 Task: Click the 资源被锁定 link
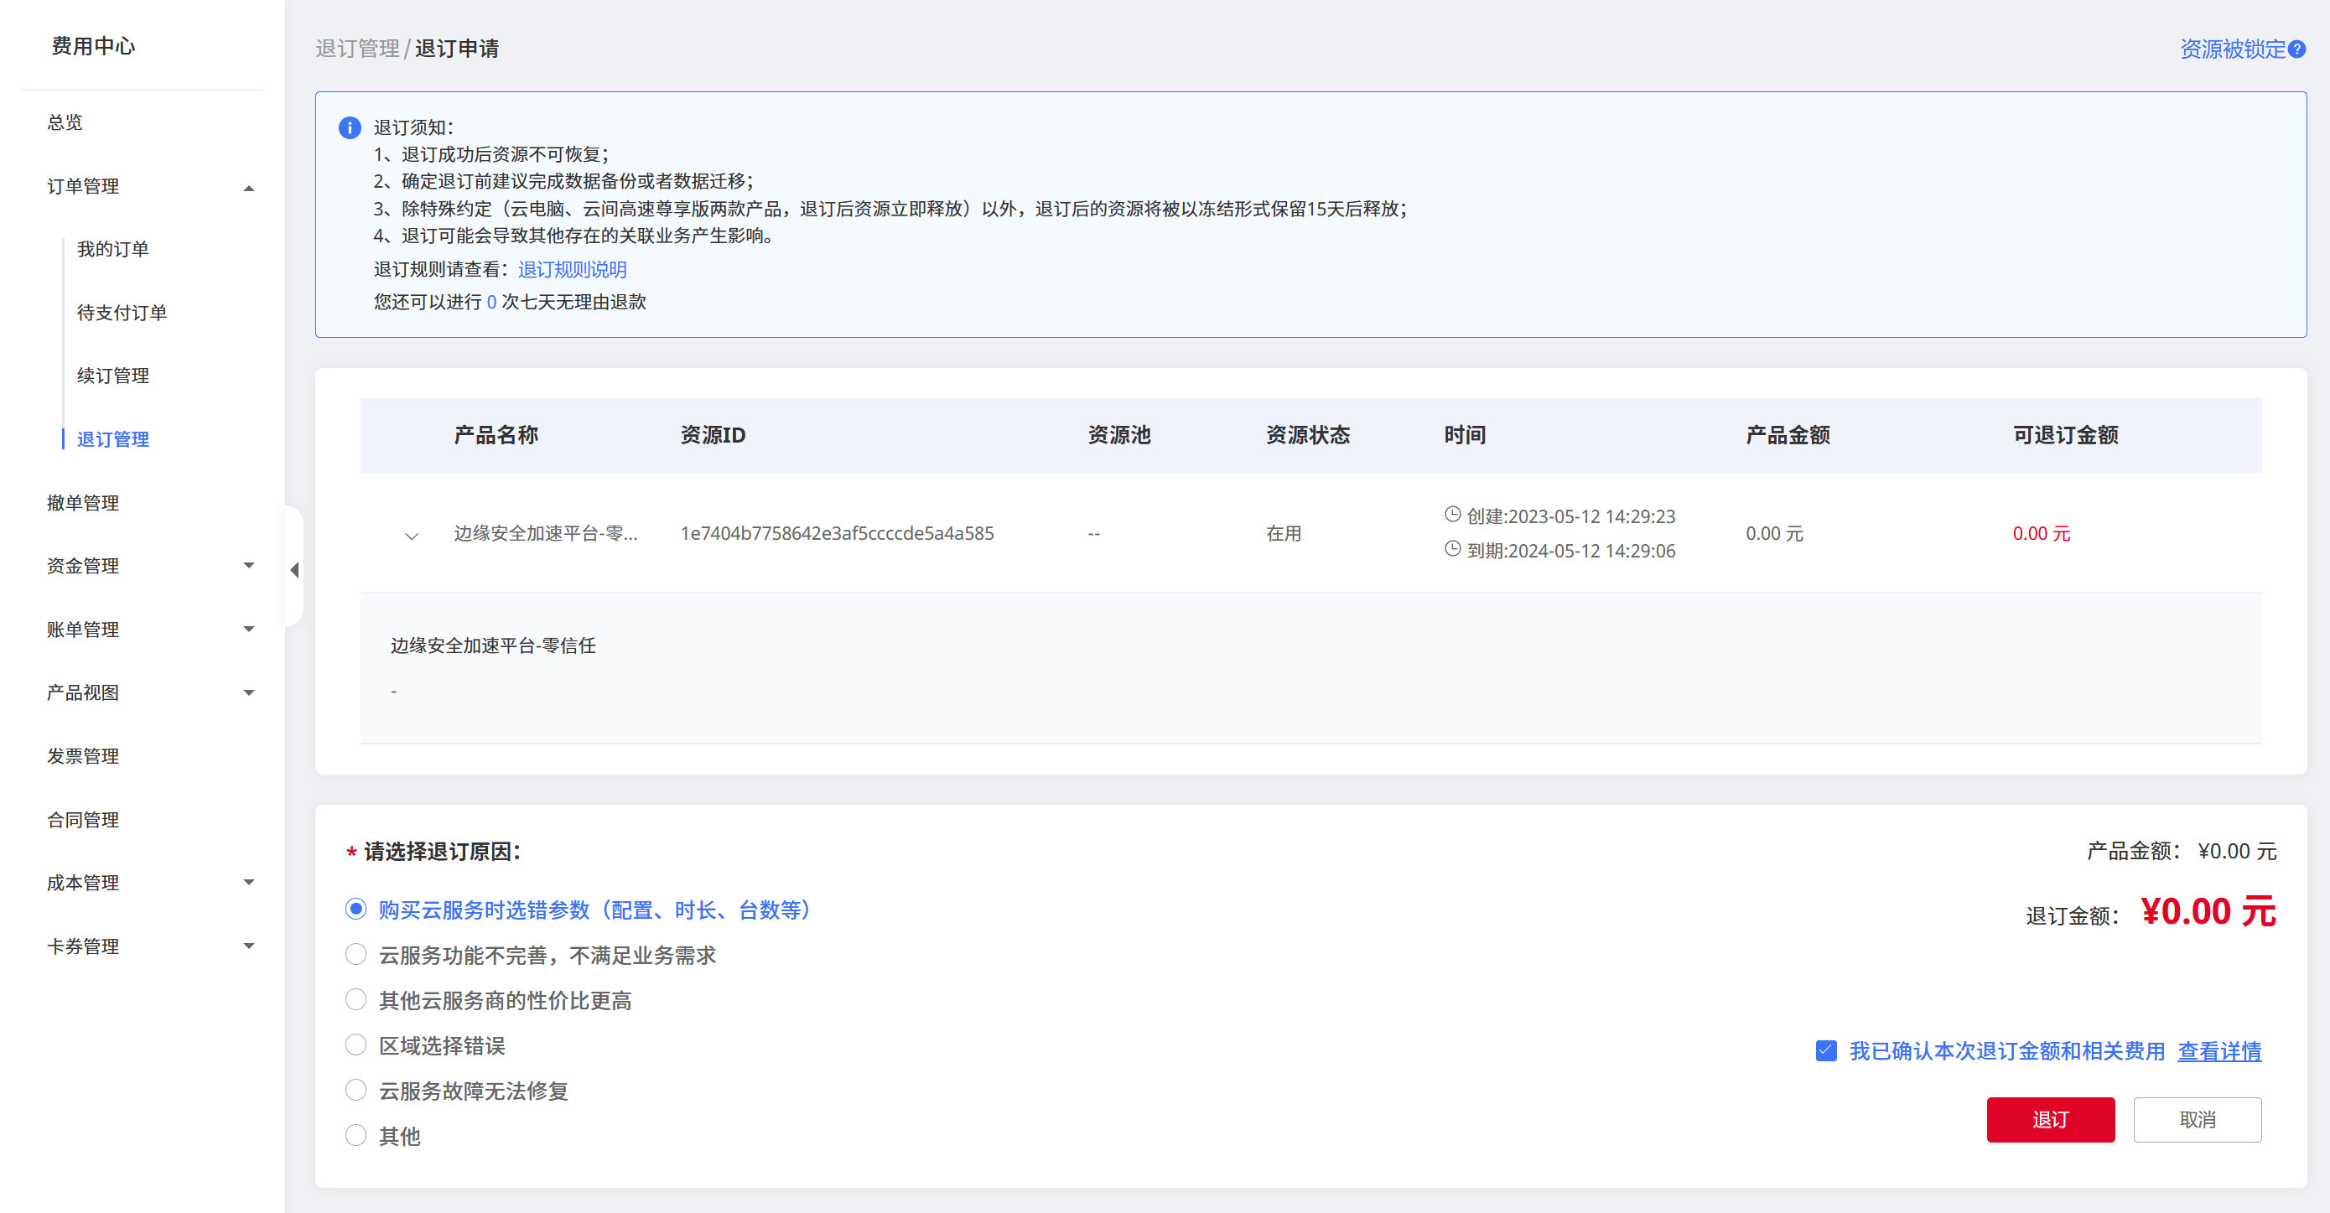tap(2231, 49)
